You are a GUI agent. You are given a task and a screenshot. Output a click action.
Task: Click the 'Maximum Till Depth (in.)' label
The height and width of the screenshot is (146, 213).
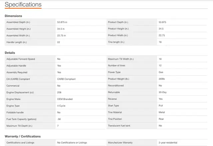[x=19, y=126]
